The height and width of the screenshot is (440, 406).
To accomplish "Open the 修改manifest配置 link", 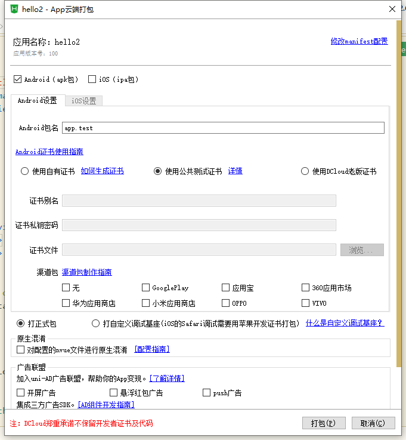I will 359,41.
